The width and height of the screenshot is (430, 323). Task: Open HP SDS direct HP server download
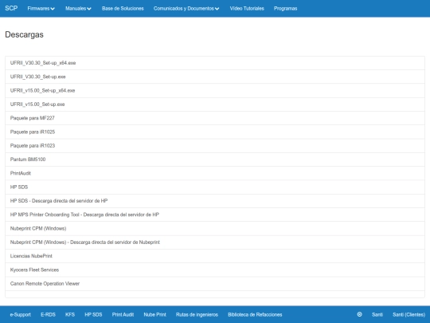[215, 201]
